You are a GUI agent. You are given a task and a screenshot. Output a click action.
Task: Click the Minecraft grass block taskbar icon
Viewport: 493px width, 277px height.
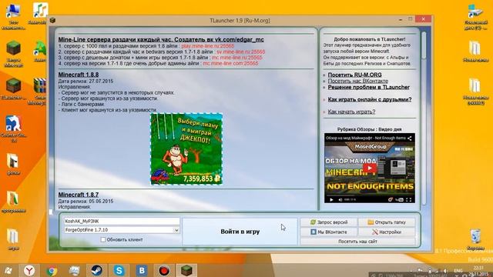tap(186, 270)
